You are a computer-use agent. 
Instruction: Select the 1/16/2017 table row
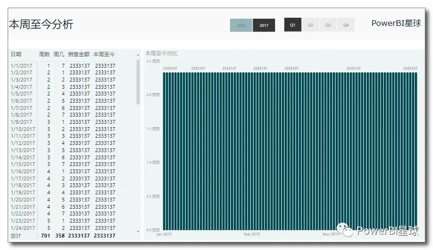click(63, 171)
